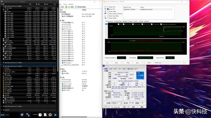Click the Stress CPU processor icon
The image size is (211, 118).
[105, 7]
